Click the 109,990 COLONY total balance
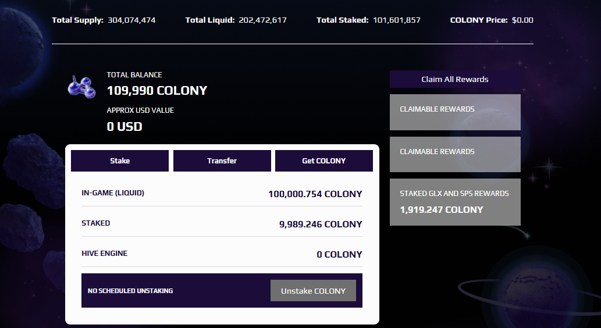This screenshot has width=601, height=328. pos(157,90)
